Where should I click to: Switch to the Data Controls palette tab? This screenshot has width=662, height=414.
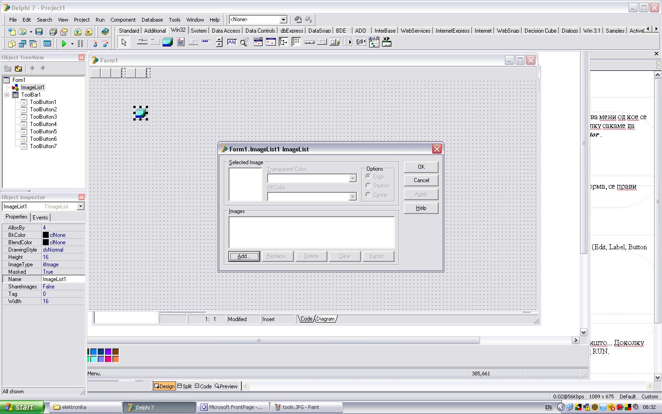(x=260, y=31)
